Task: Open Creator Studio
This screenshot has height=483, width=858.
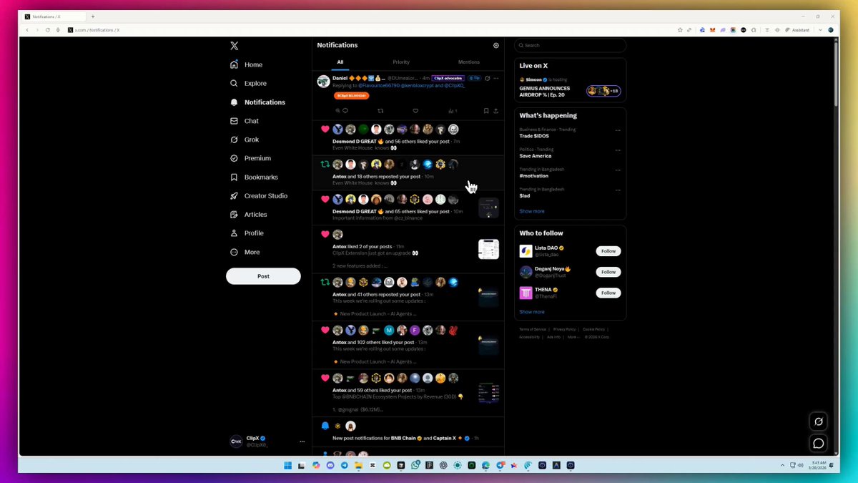Action: click(x=258, y=195)
